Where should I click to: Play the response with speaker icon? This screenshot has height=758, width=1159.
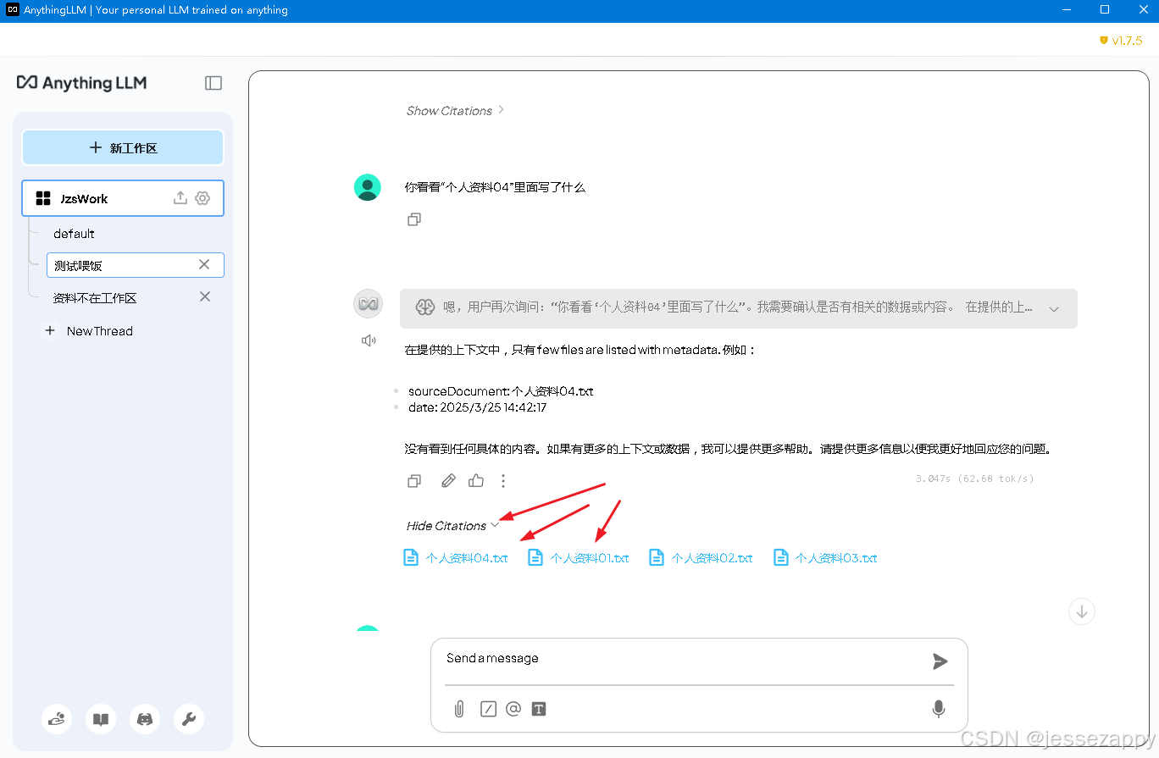[x=369, y=340]
